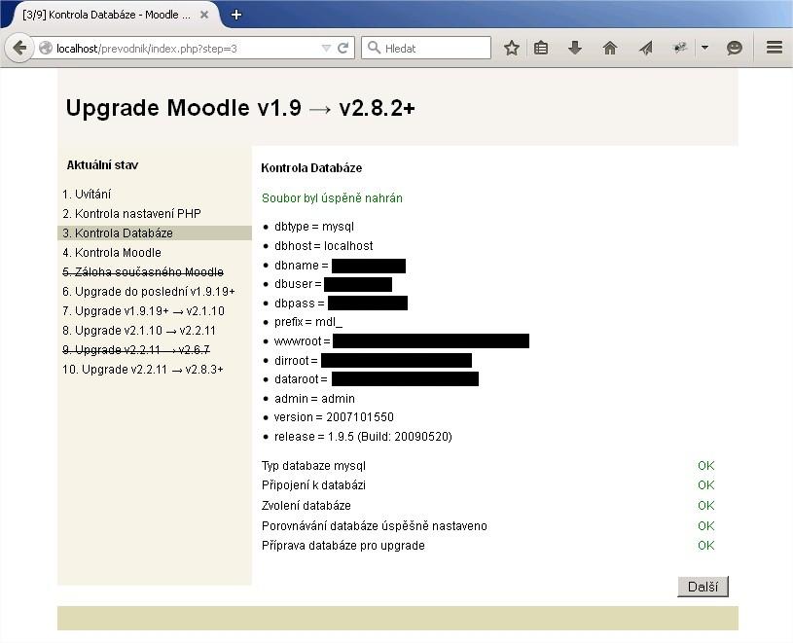This screenshot has height=643, width=793.
Task: Select step 5. Záloha současného Moodle
Action: 143,272
